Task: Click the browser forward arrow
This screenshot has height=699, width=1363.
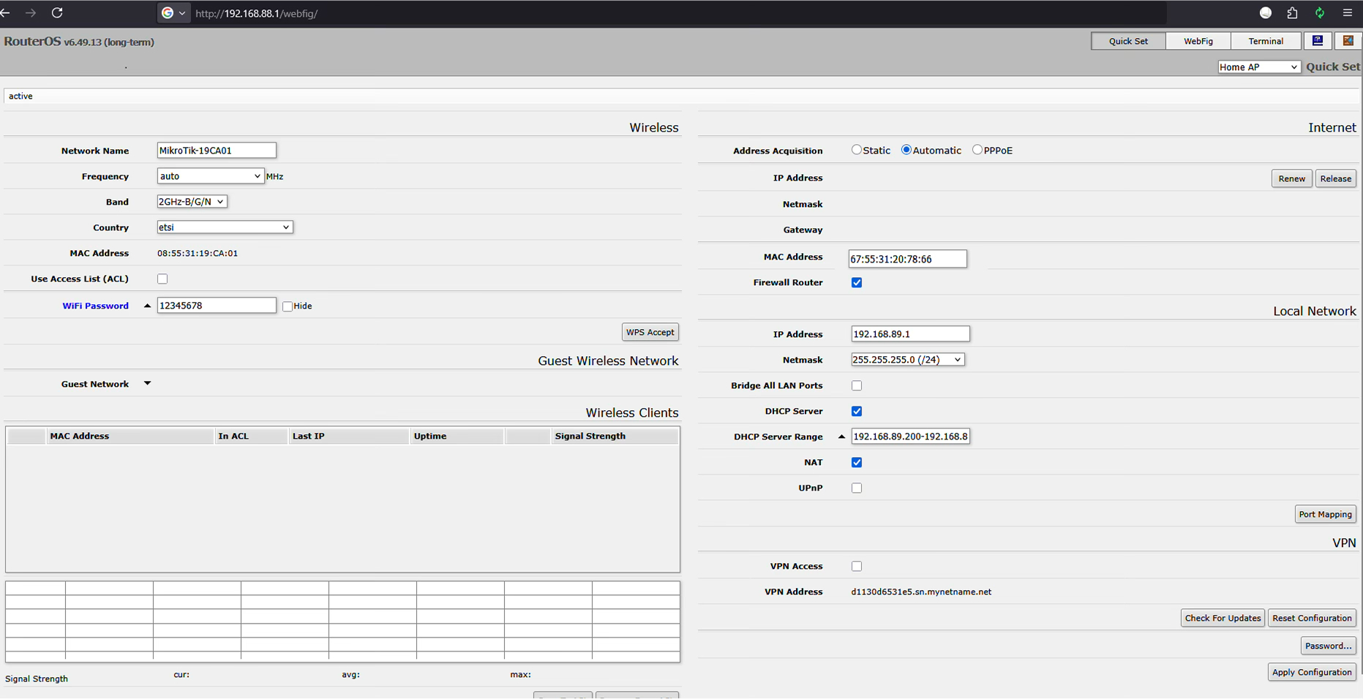Action: (x=31, y=13)
